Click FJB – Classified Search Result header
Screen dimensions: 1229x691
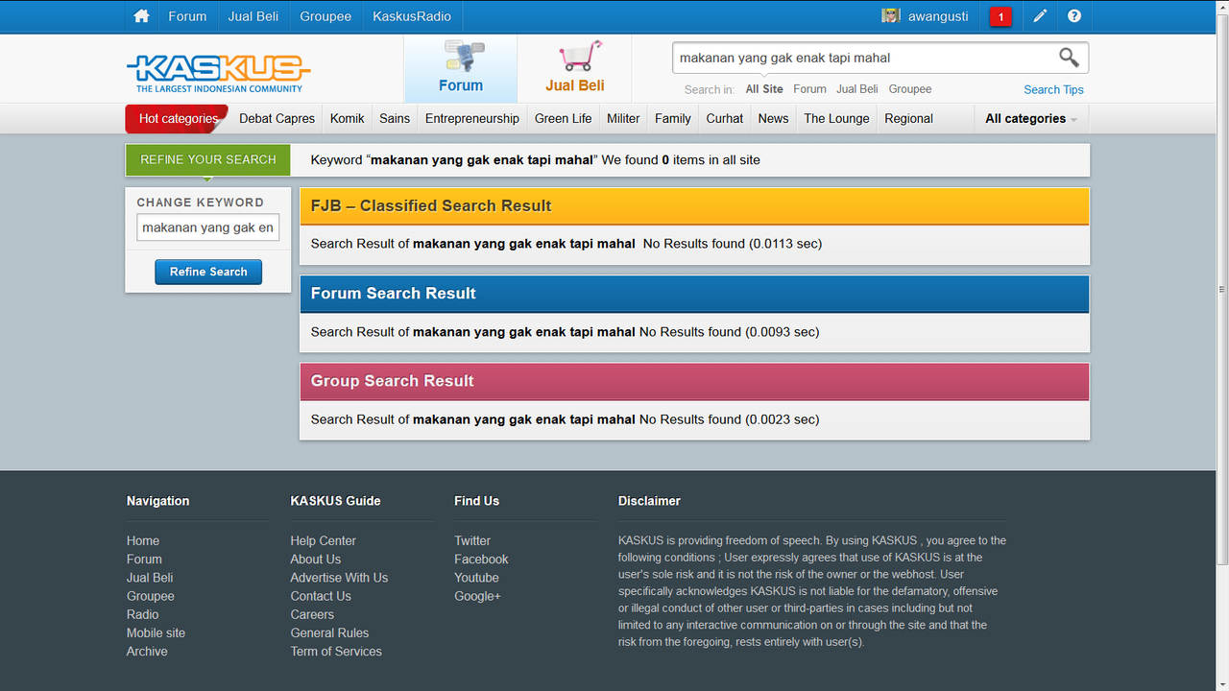pos(694,205)
